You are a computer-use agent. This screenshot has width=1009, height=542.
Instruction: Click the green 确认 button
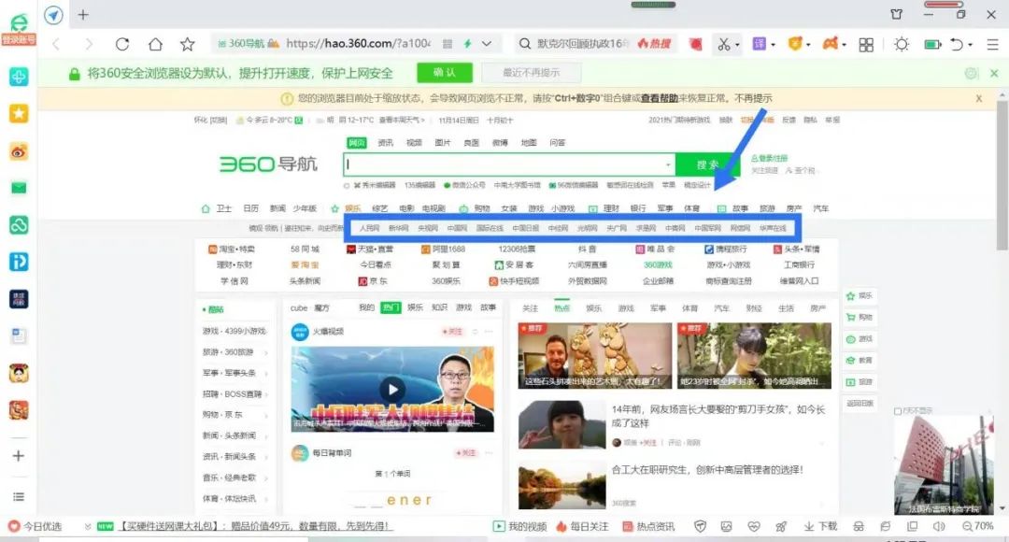pyautogui.click(x=445, y=73)
